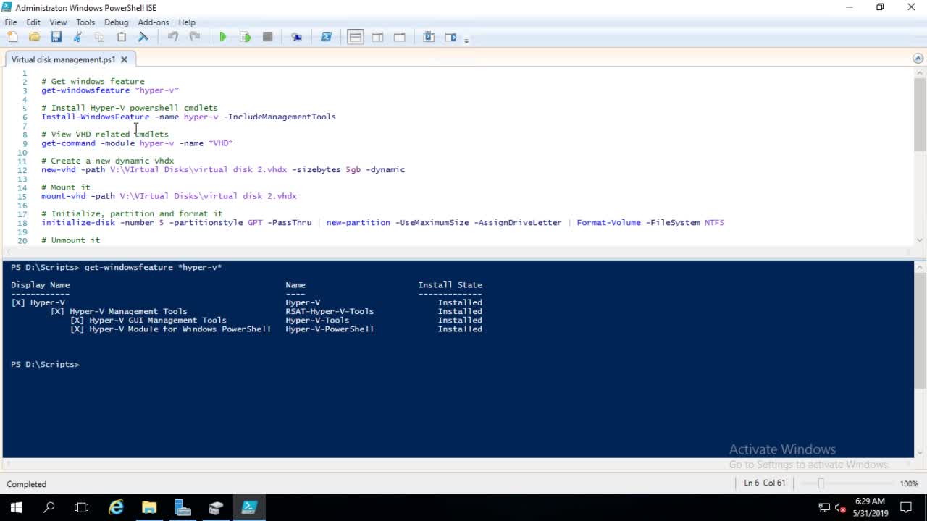This screenshot has height=521, width=927.
Task: Start PowerShell in separate window
Action: click(326, 37)
